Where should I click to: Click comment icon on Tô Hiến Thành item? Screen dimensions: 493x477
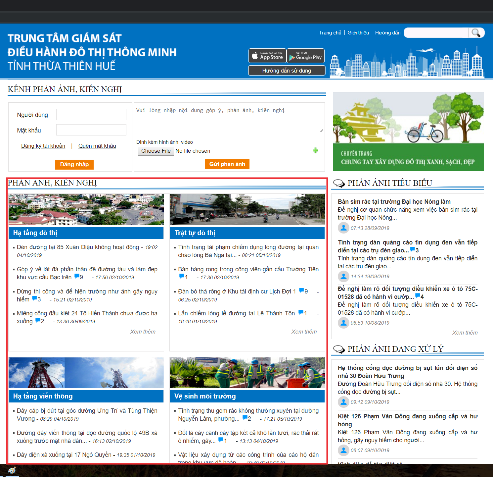pyautogui.click(x=38, y=320)
